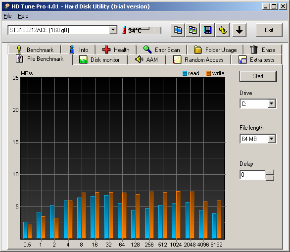Click the orange write bar for 1024
The height and width of the screenshot is (252, 290).
(178, 215)
